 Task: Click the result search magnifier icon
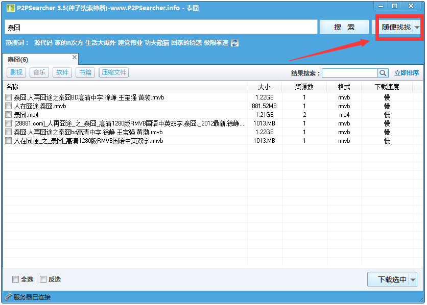pos(383,73)
